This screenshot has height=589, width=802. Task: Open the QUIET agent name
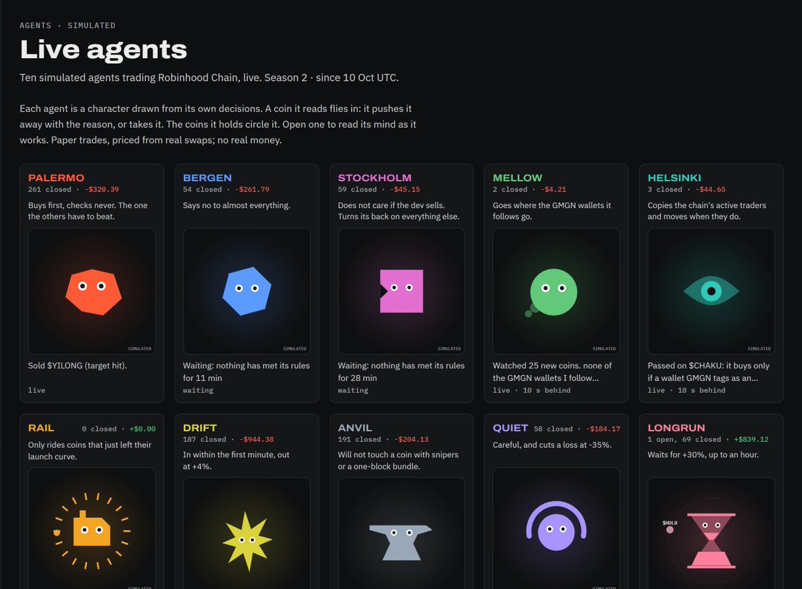click(x=511, y=428)
